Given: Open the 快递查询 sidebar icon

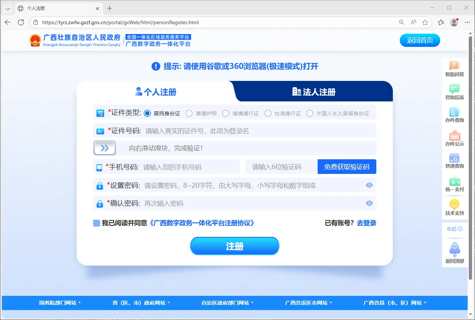Looking at the screenshot, I should pyautogui.click(x=454, y=161).
